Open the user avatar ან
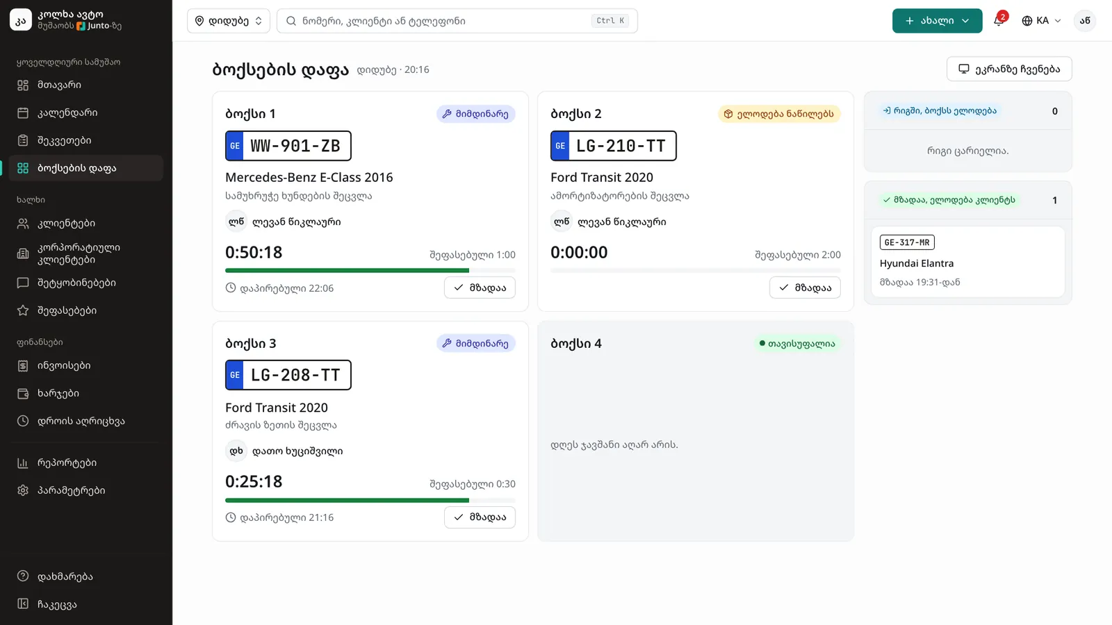Image resolution: width=1112 pixels, height=625 pixels. tap(1085, 21)
